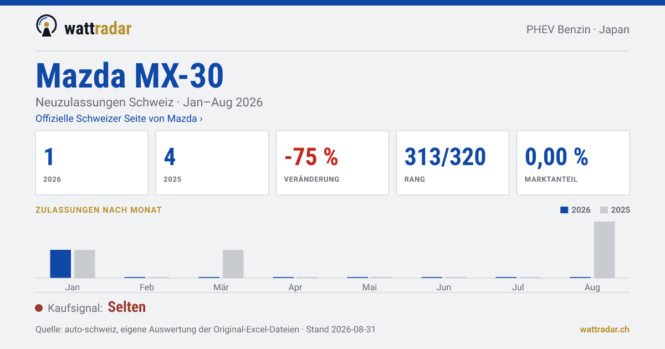The image size is (665, 349).
Task: Open the official Swiss Mazda page link
Action: (x=119, y=119)
